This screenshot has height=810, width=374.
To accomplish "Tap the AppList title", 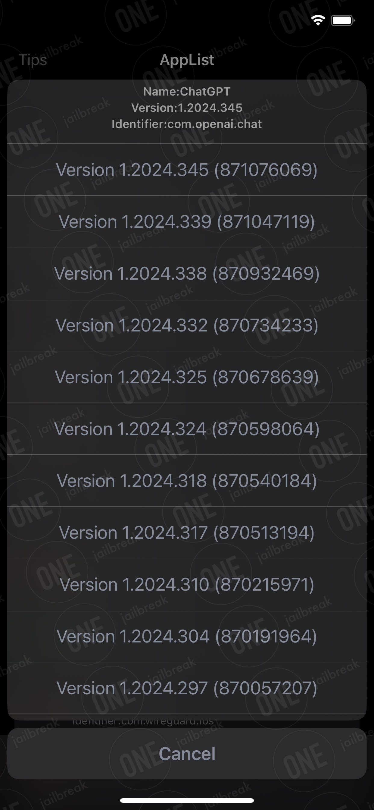I will click(187, 60).
